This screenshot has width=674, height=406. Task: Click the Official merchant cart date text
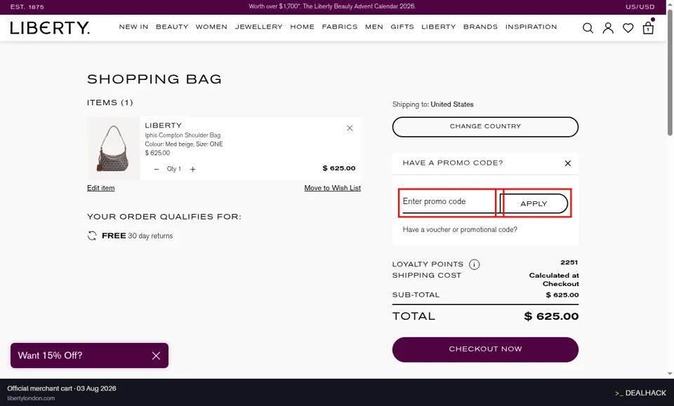[x=62, y=388]
